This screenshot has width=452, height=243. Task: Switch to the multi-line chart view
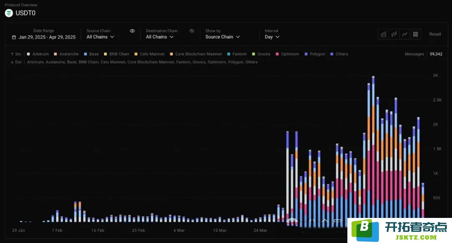394,34
